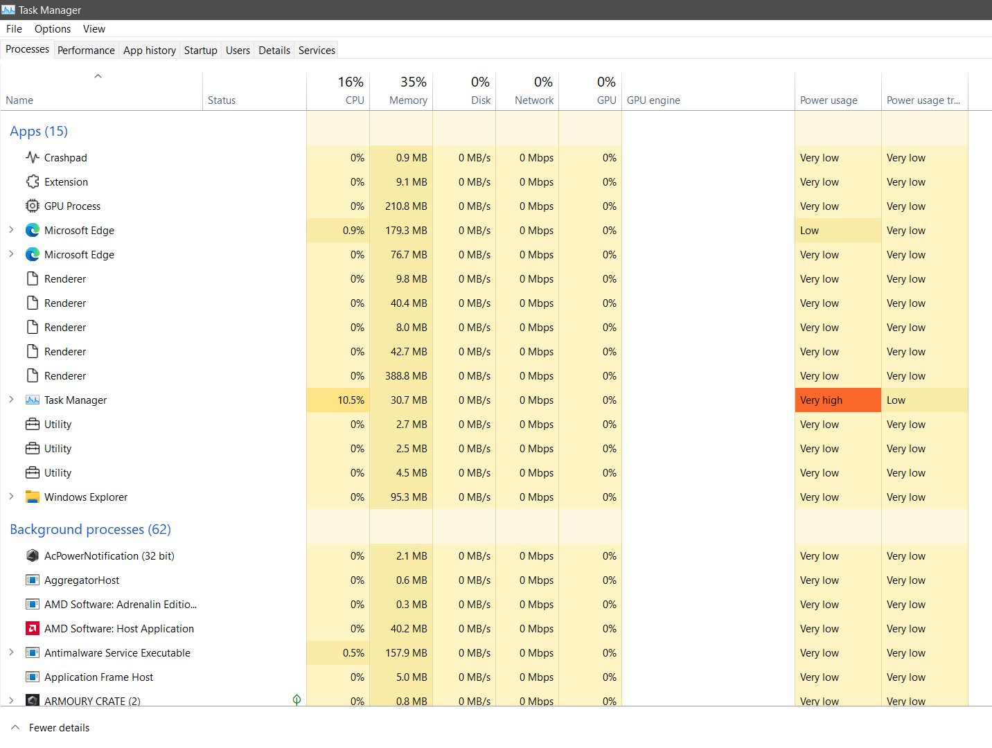Sort processes by Power usage column
This screenshot has height=748, width=992.
838,91
